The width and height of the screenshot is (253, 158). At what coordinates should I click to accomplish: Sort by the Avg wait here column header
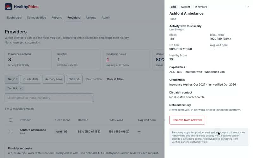(147, 120)
